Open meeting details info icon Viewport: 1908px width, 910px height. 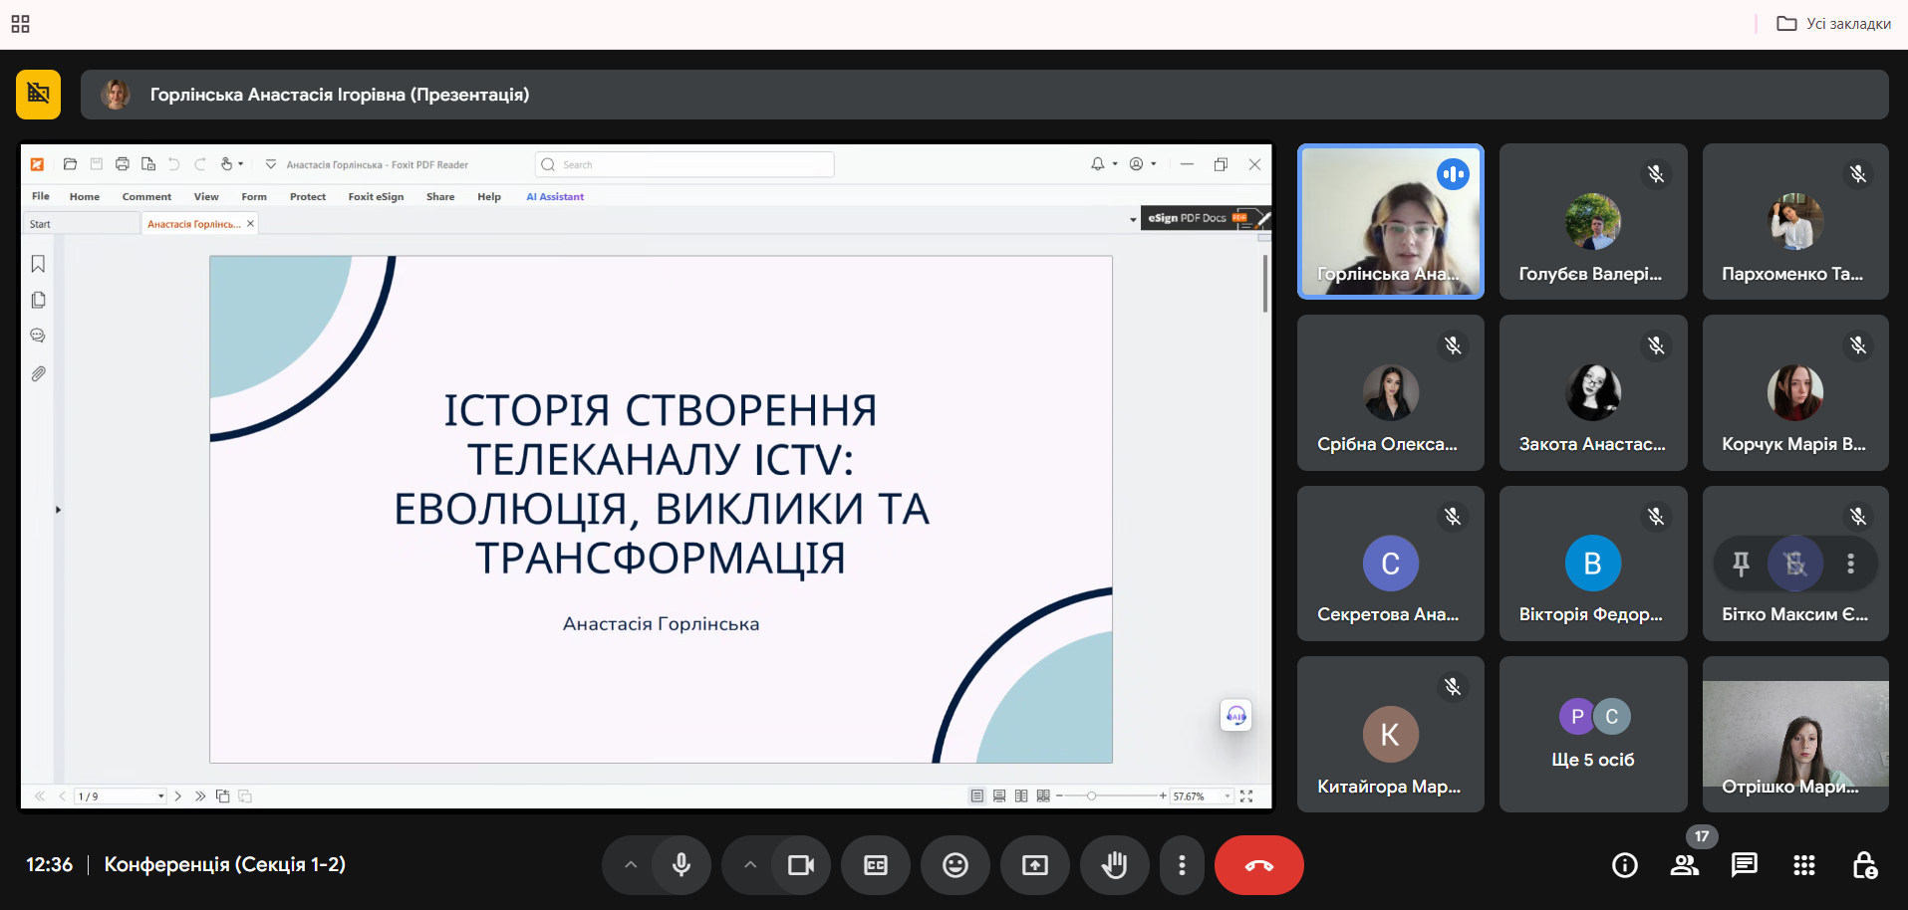[1625, 865]
